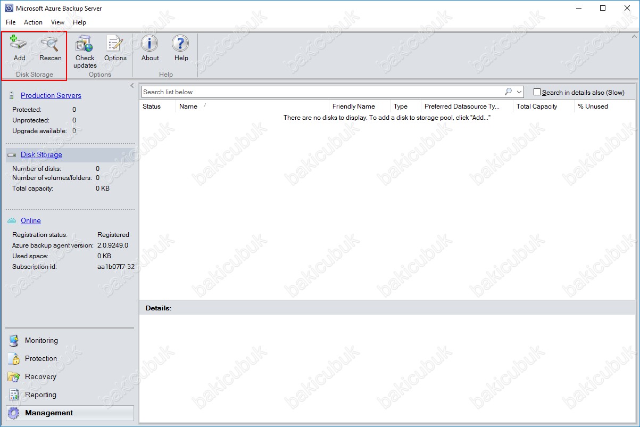
Task: Sort by the Friendly Name column header
Action: point(359,106)
